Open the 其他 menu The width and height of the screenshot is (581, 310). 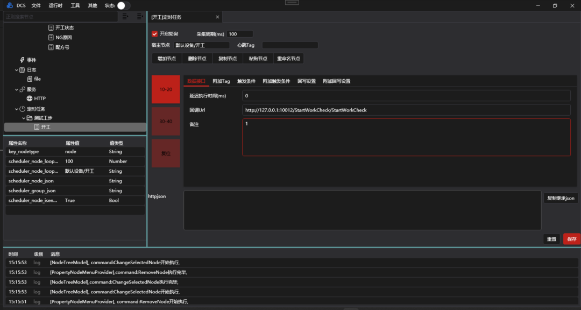[93, 5]
